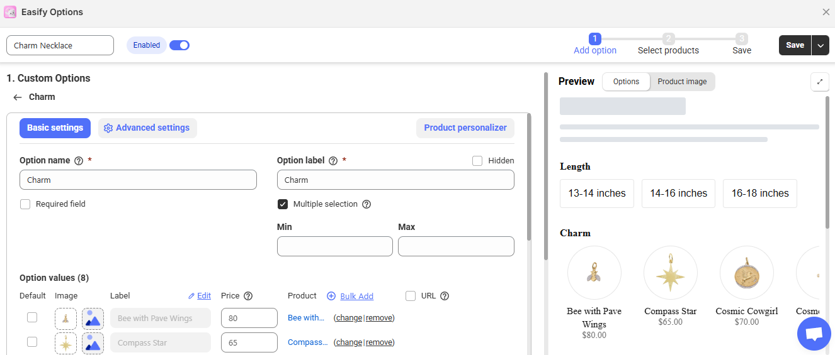Toggle the Enabled switch off
This screenshot has width=835, height=355.
tap(179, 45)
